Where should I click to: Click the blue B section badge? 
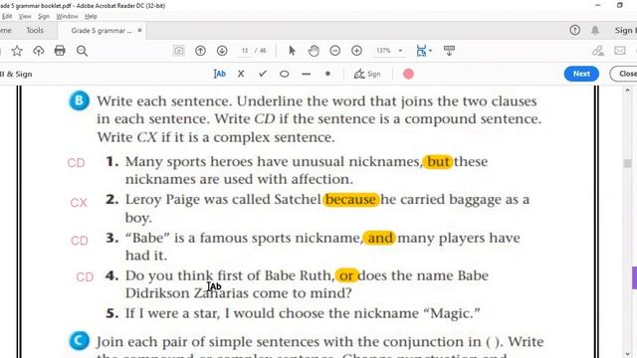point(79,100)
